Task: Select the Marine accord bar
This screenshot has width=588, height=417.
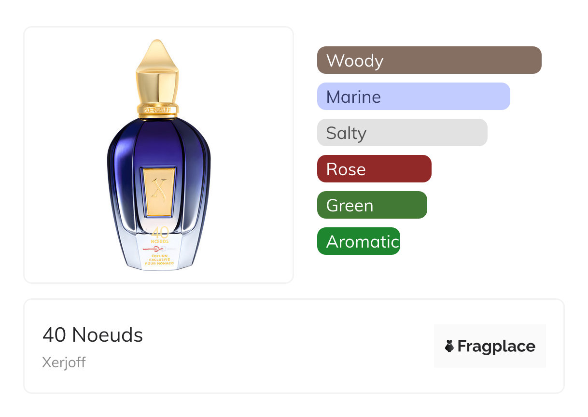Action: click(x=413, y=97)
